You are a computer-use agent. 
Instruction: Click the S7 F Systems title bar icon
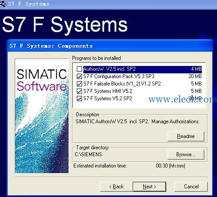point(3,4)
